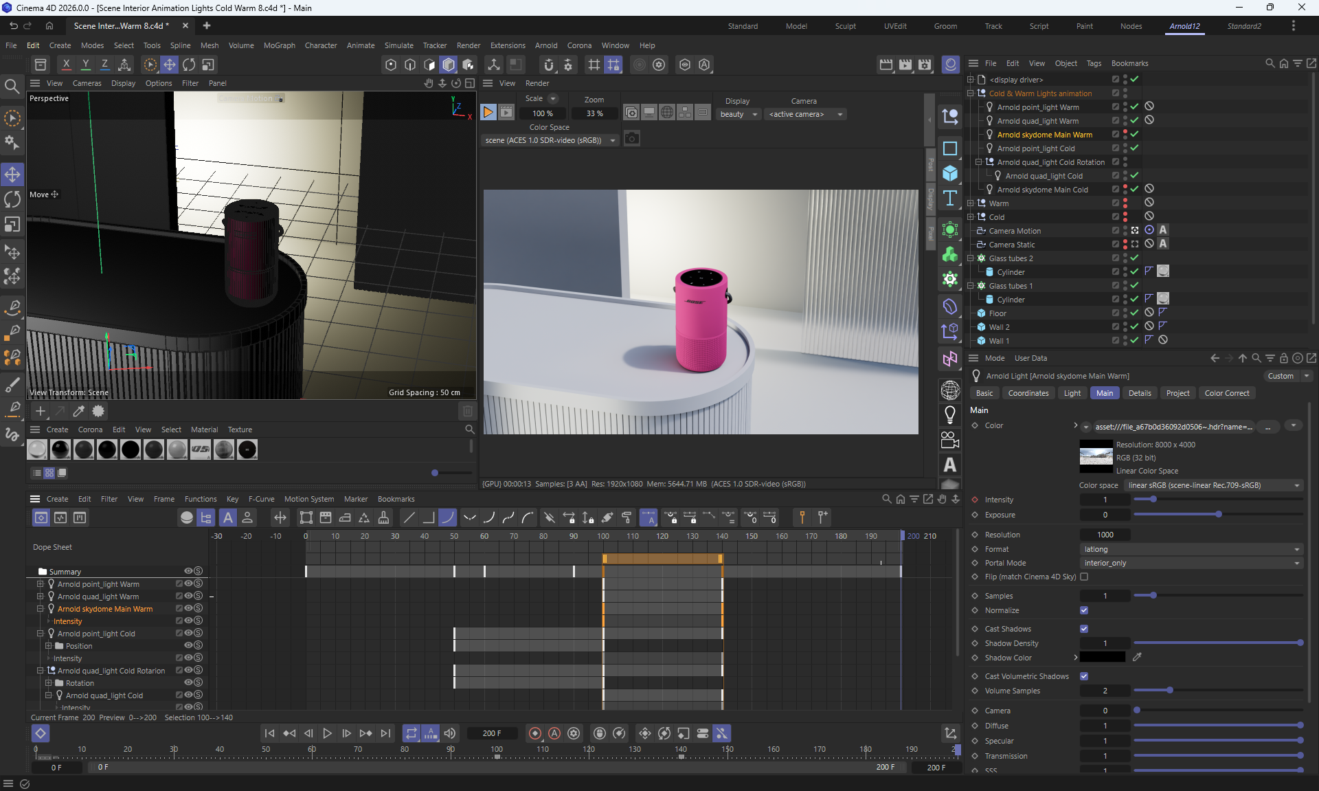Click the Cube primitive icon in side palette

[950, 173]
